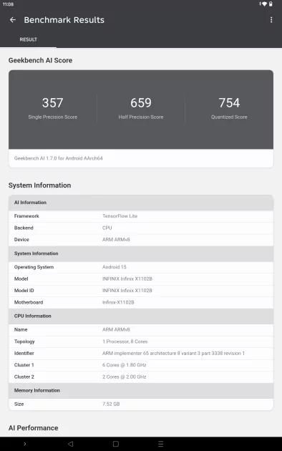Screen dimensions: 282x451
Task: Select the 659 Half Precision Score
Action: [x=141, y=108]
